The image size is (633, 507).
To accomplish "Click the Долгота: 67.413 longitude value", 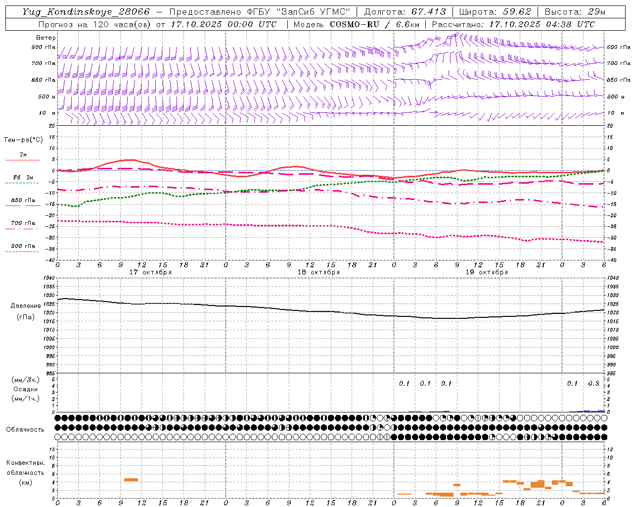I will tap(405, 12).
